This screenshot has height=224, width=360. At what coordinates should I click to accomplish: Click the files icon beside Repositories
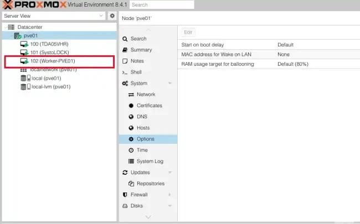(x=131, y=184)
